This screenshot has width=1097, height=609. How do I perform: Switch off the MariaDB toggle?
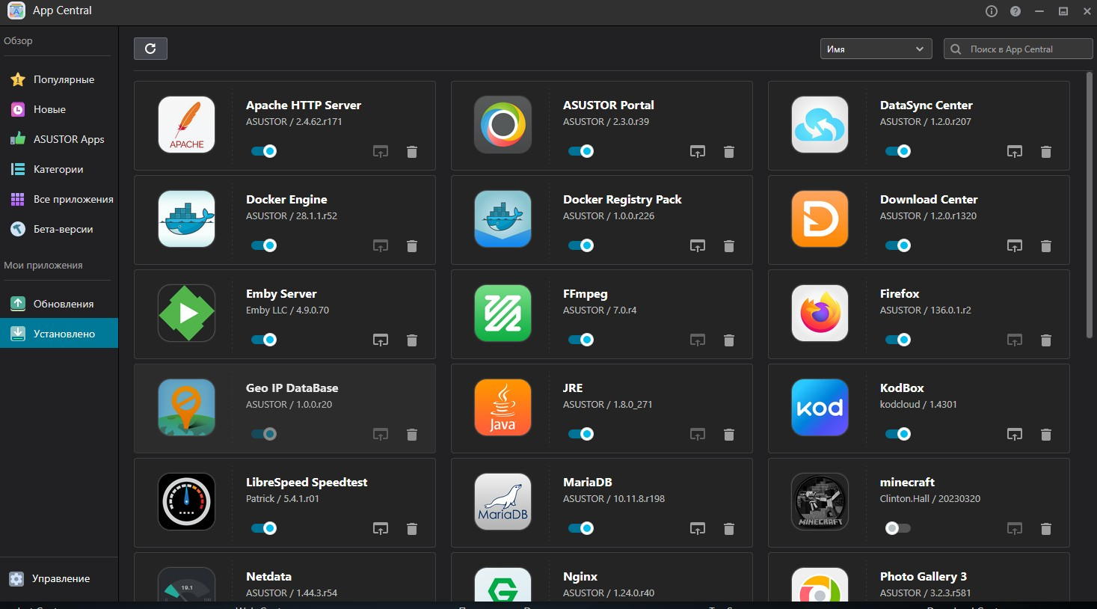(581, 528)
